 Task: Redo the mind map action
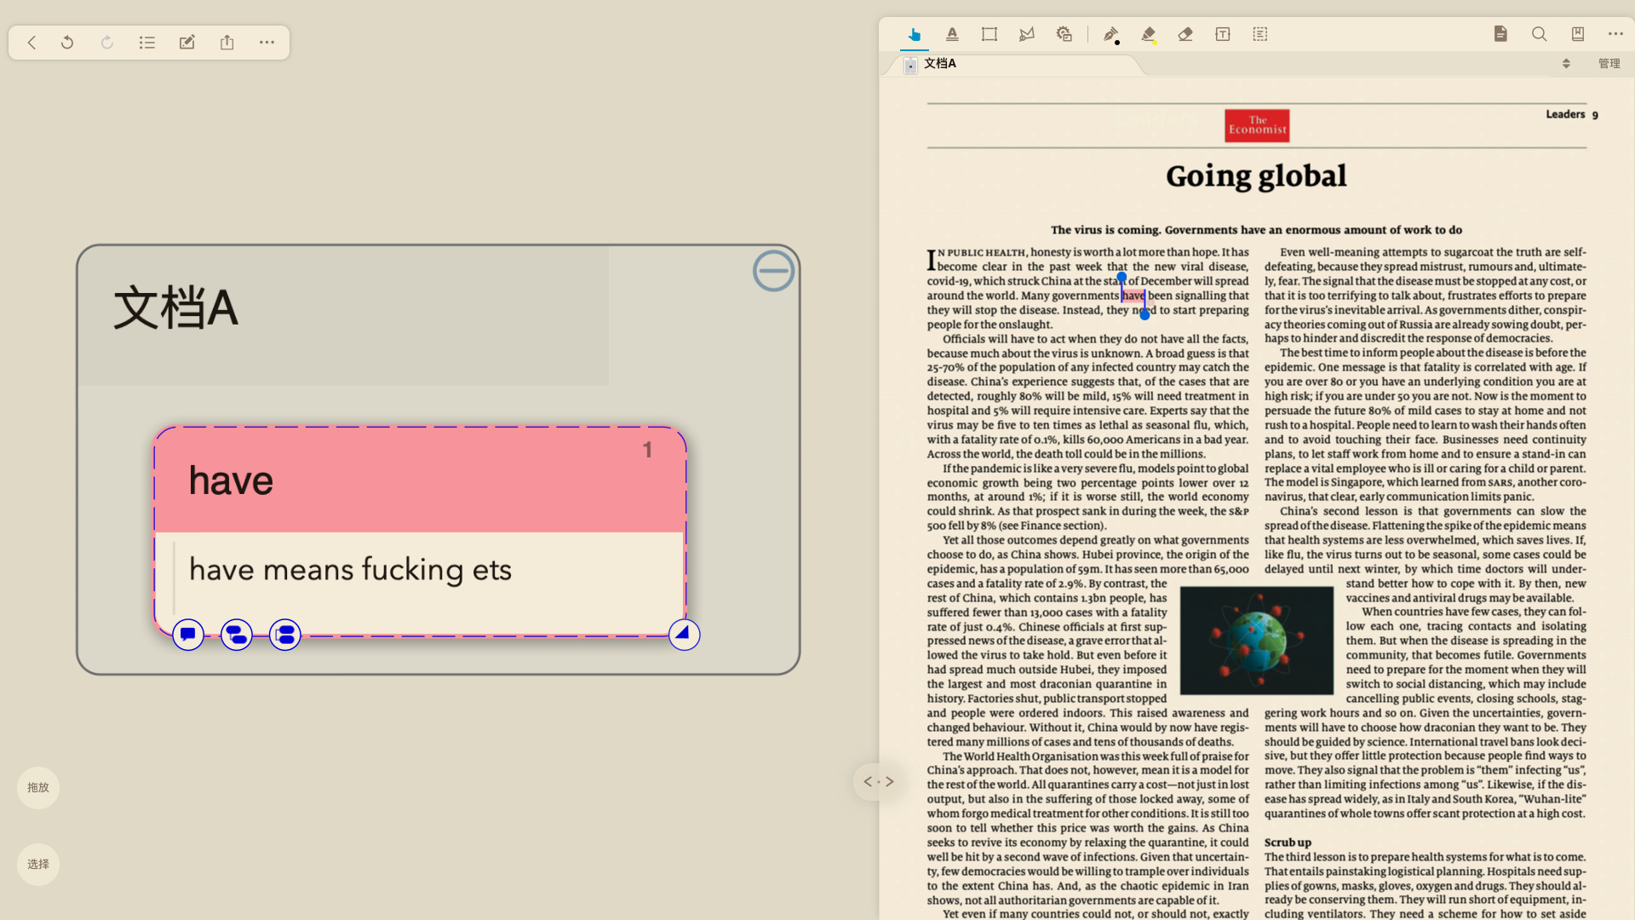(107, 43)
